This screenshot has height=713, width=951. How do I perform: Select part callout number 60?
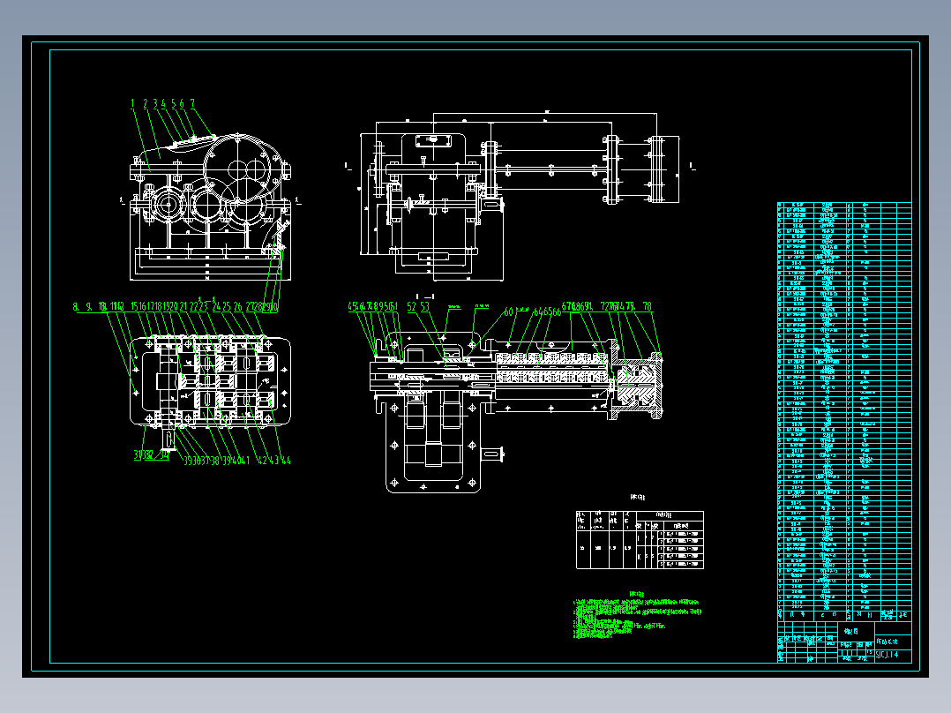[508, 311]
